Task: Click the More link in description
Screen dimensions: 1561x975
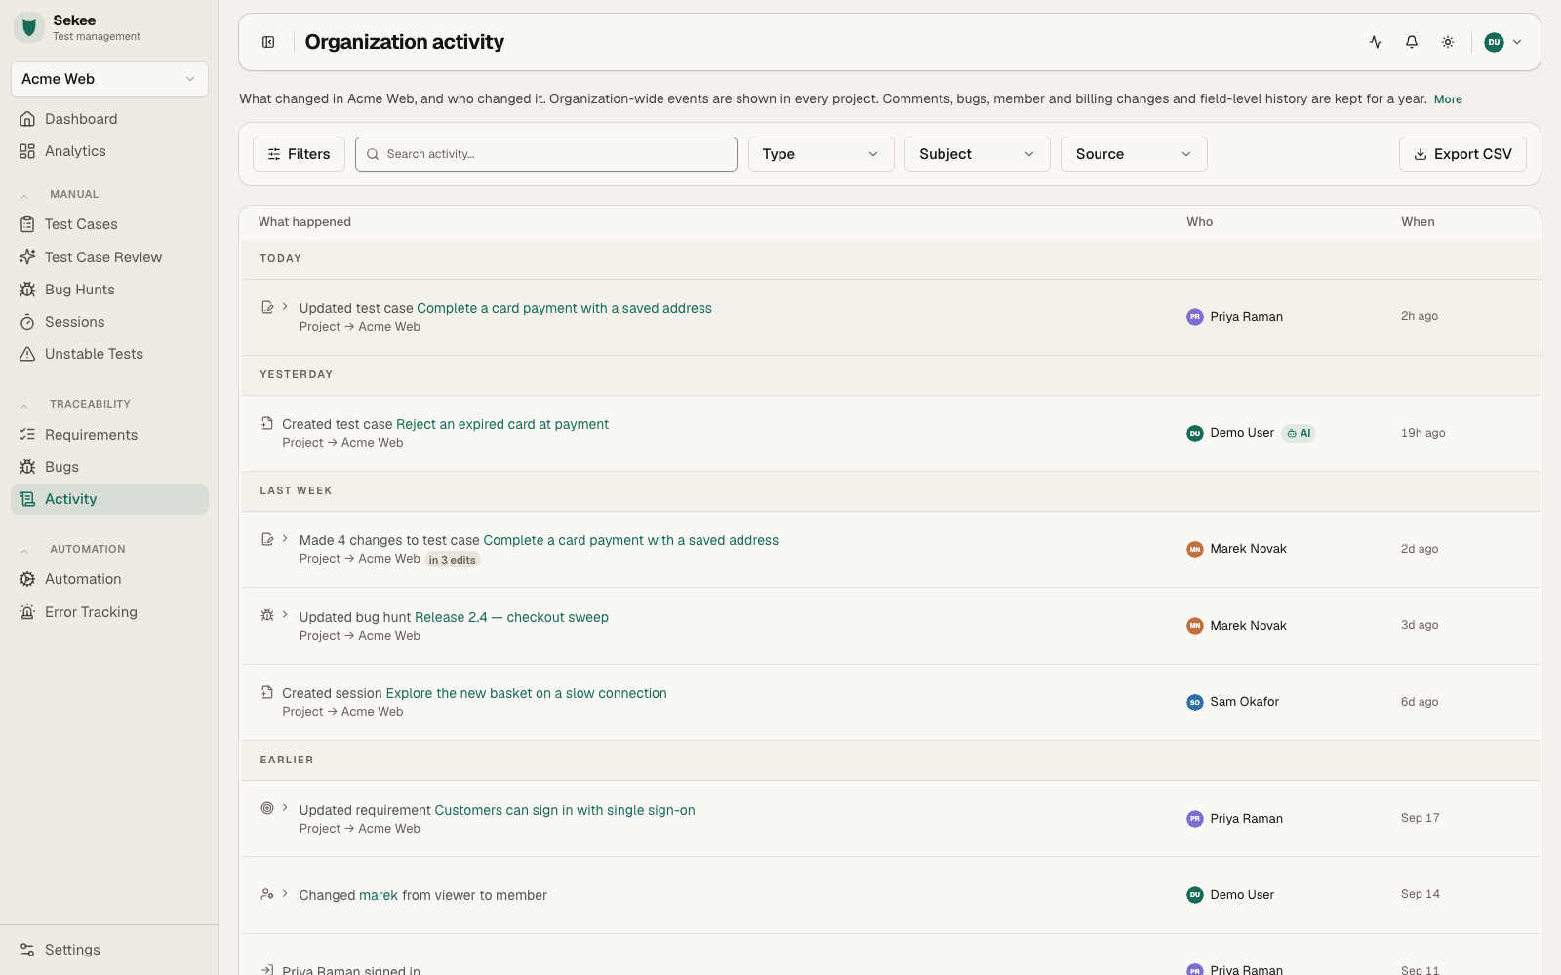Action: coord(1448,99)
